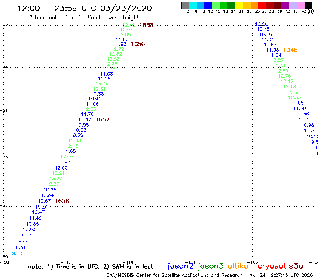Pick the lavender swatch in the color scale
The image size is (318, 279).
click(x=293, y=5)
